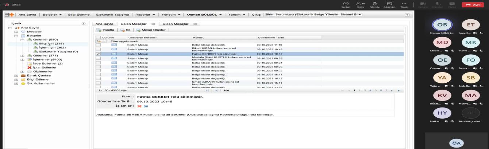Expand the Evrak Çantası node

tap(16, 75)
